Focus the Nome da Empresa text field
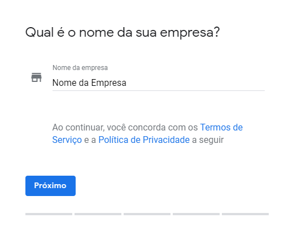Viewport: 293px width, 235px height. tap(159, 82)
